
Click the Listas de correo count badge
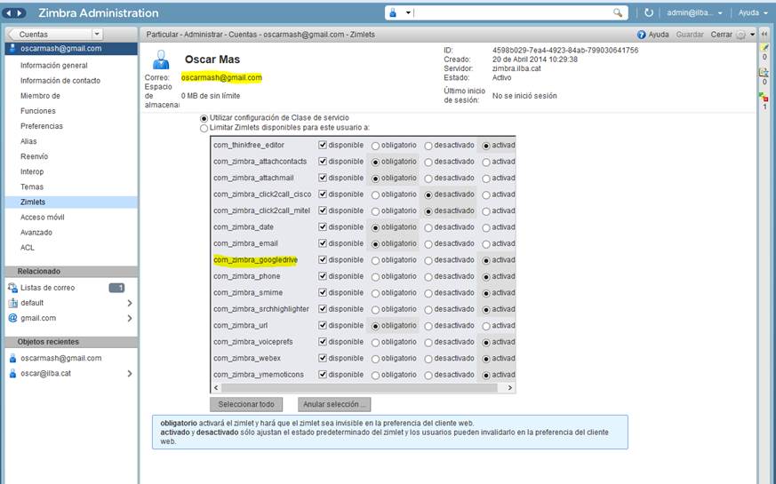116,288
